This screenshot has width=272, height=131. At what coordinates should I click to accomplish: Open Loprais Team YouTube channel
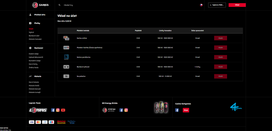click(x=63, y=110)
